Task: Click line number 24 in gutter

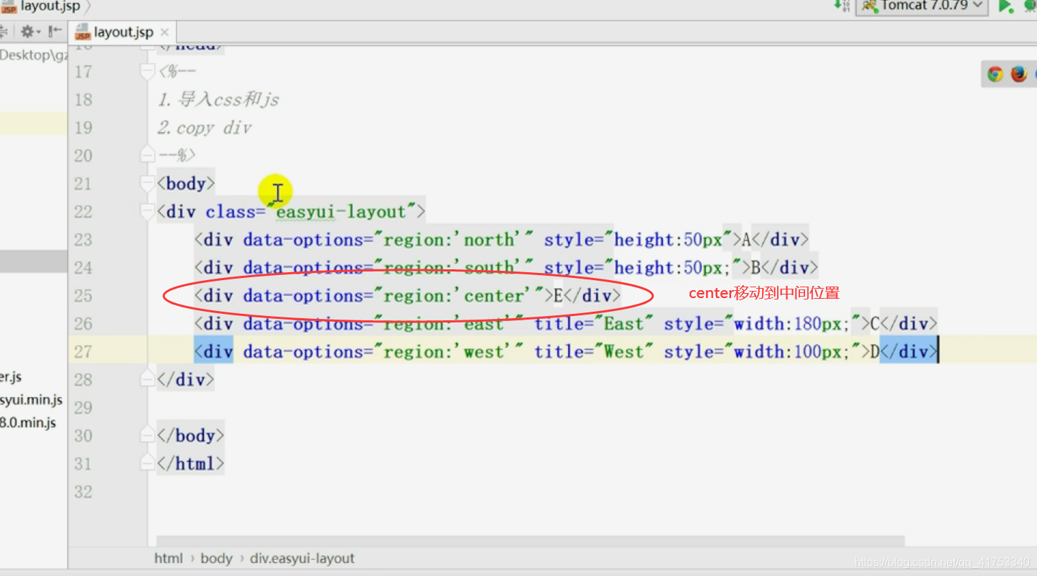Action: [x=83, y=268]
